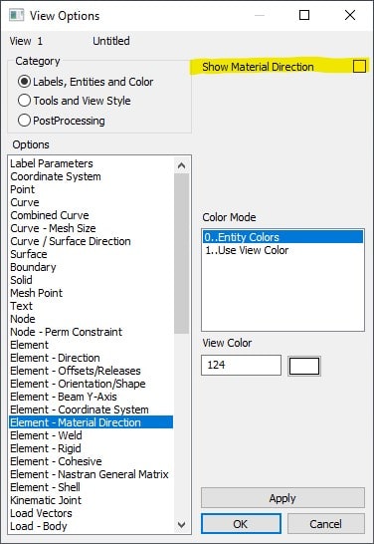374x544 pixels.
Task: Enable the Show Material Direction checkbox
Action: [359, 67]
